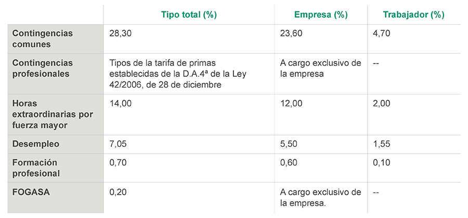Viewport: 468px width, 218px height.
Task: Click the "Contingencias profesionales" row label
Action: [42, 68]
